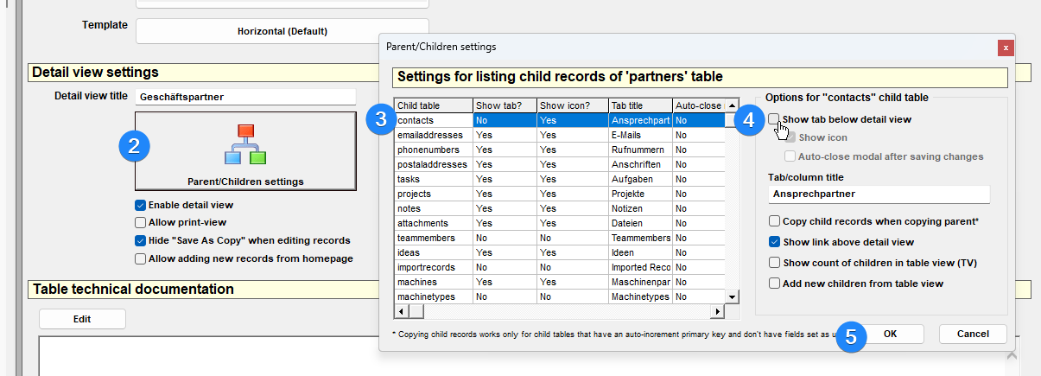Click the horizontal scrollbar left arrow
Screen dimensions: 1041x376
(401, 311)
